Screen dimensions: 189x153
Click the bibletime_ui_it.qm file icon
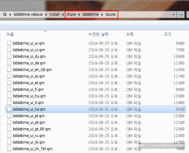[x=9, y=103]
